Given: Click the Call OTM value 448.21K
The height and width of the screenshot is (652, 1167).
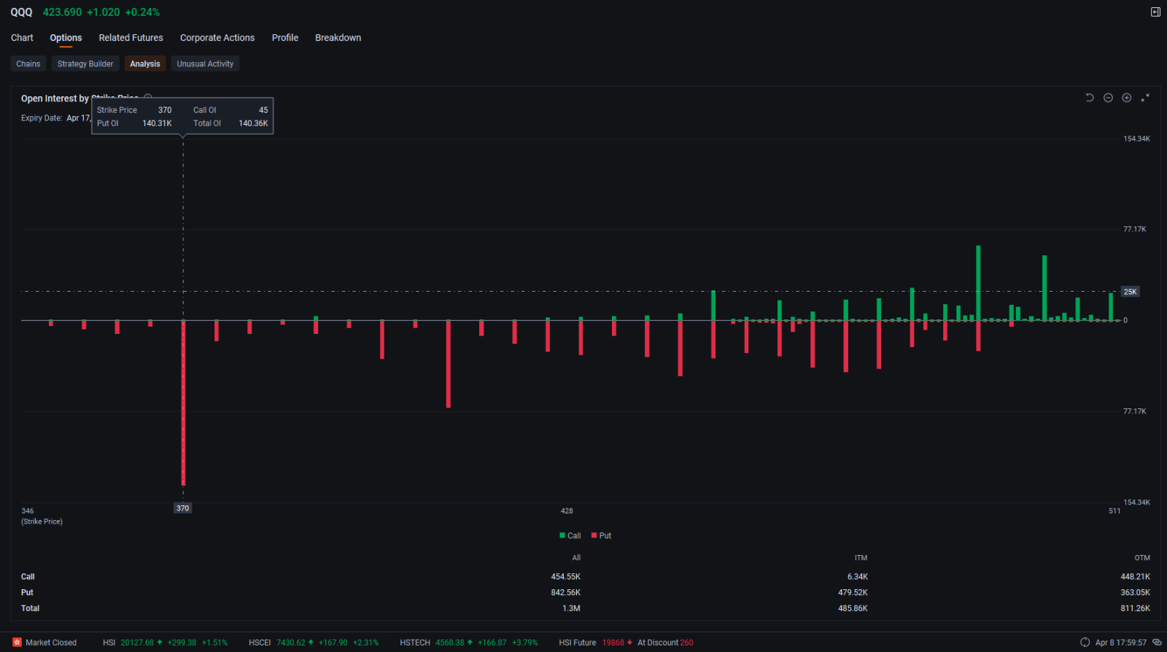Looking at the screenshot, I should 1135,577.
